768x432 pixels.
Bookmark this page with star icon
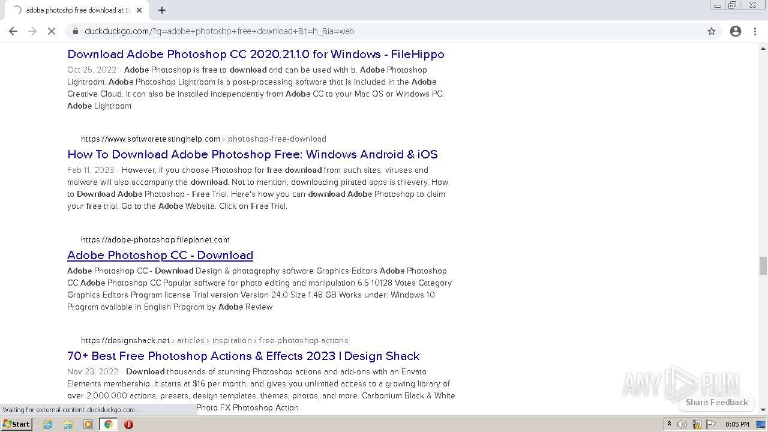(712, 31)
